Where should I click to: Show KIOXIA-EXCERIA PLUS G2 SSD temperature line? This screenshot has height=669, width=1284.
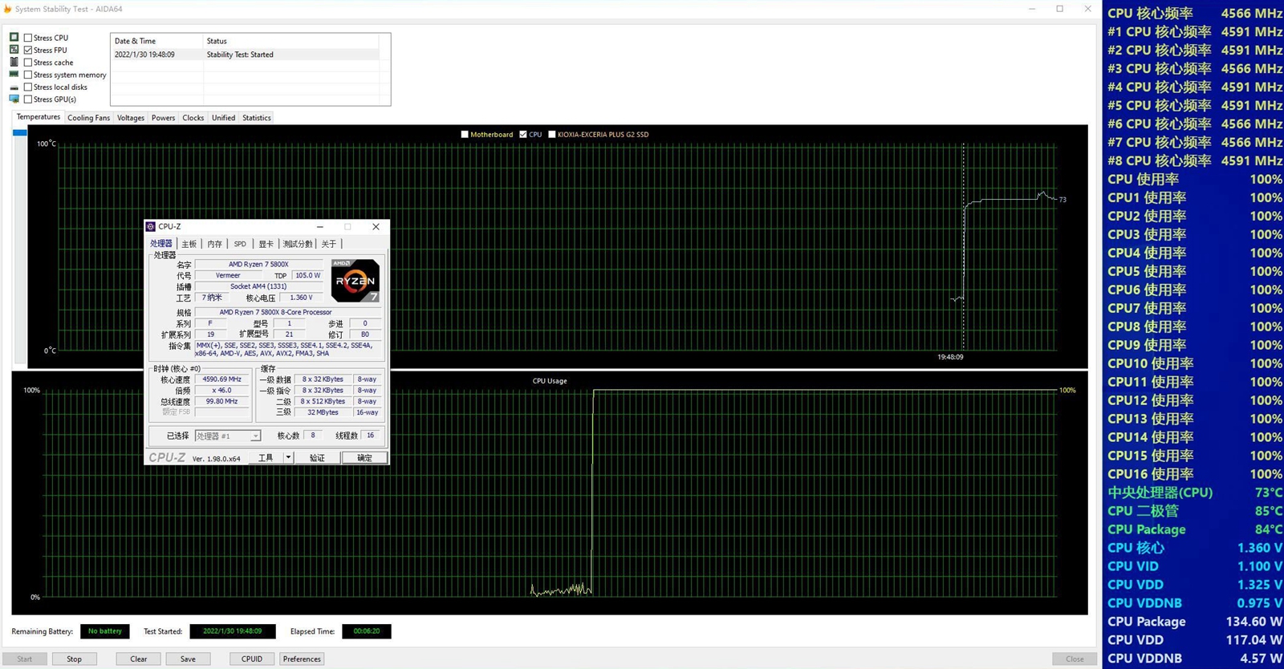(x=551, y=135)
